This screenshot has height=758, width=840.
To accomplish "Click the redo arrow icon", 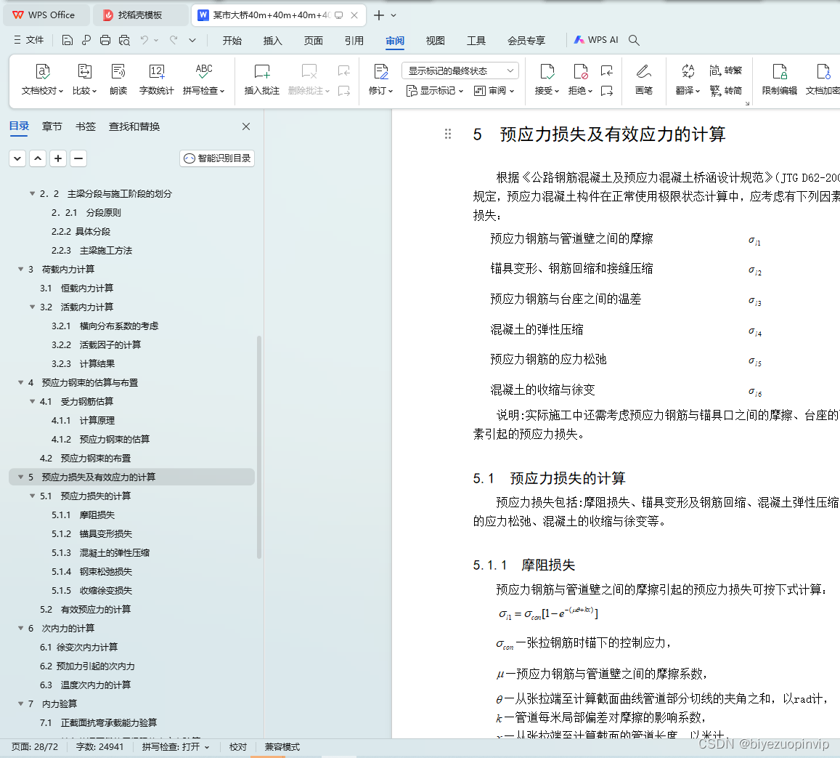I will point(174,40).
